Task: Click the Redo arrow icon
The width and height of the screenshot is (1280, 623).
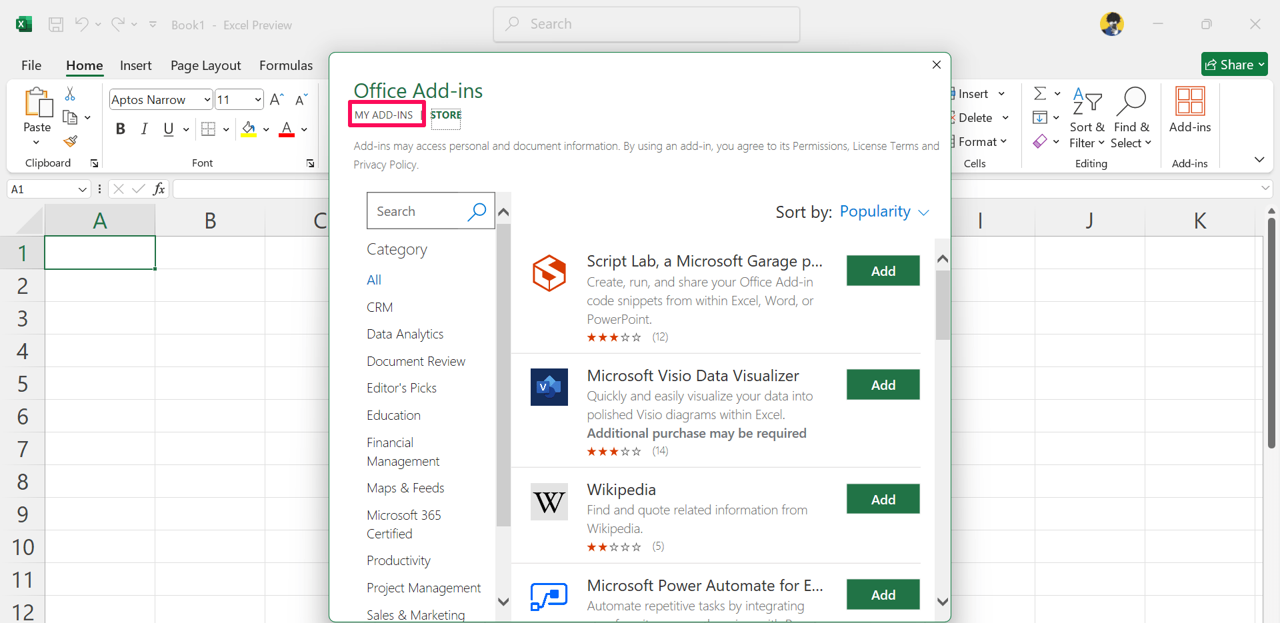Action: point(118,25)
